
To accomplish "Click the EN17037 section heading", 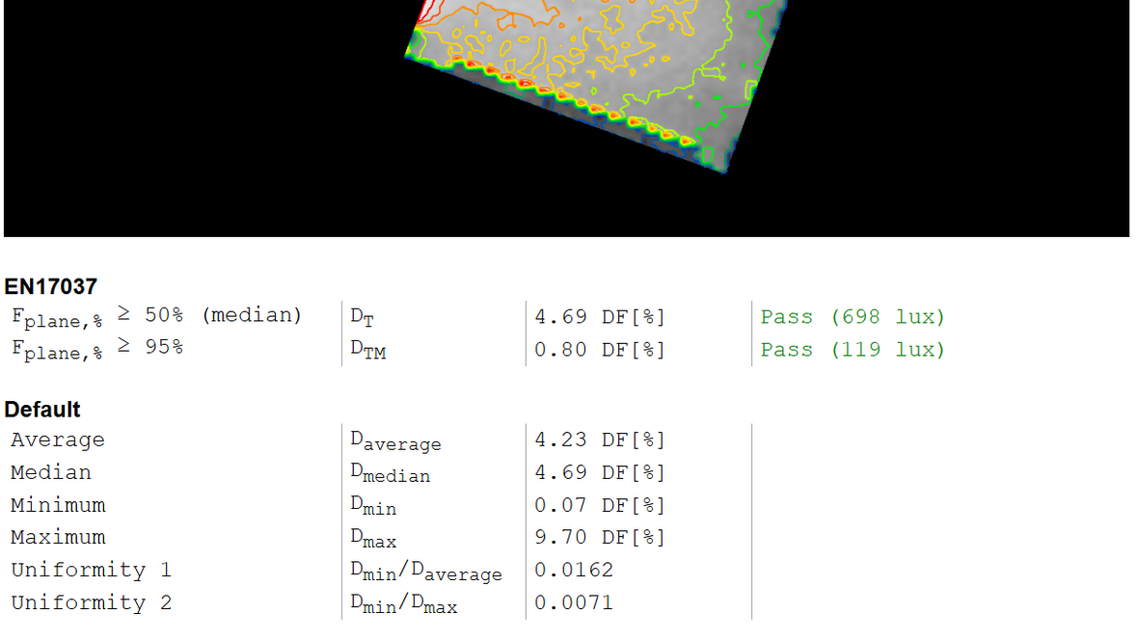I will coord(50,286).
